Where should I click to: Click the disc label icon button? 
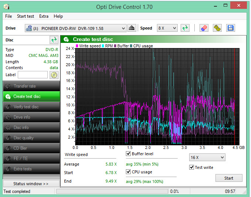(54, 75)
